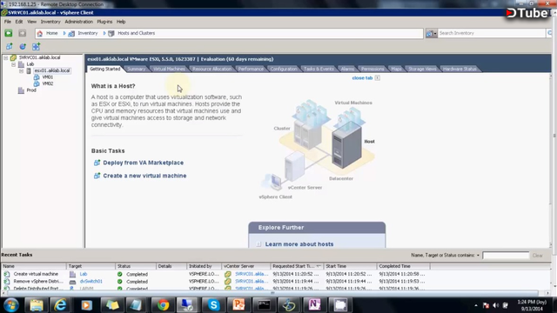Switch to the Storage Views tab

point(422,69)
